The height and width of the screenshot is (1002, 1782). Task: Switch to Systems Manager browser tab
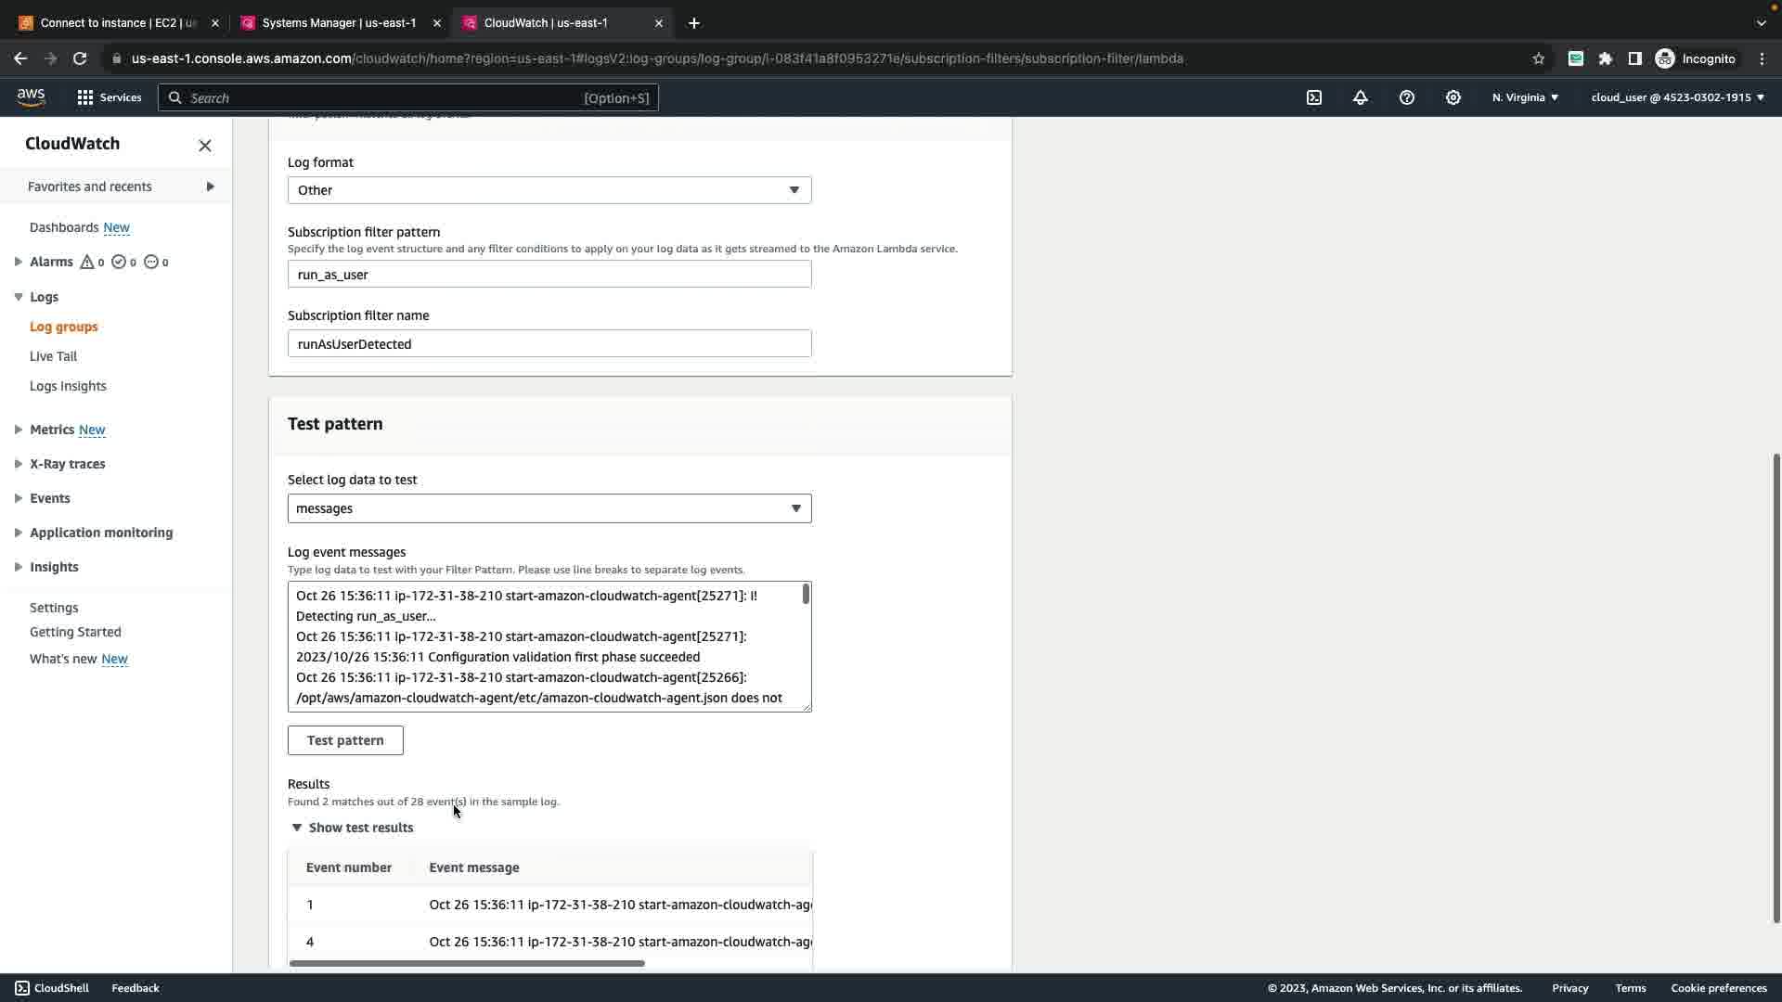[x=339, y=22]
